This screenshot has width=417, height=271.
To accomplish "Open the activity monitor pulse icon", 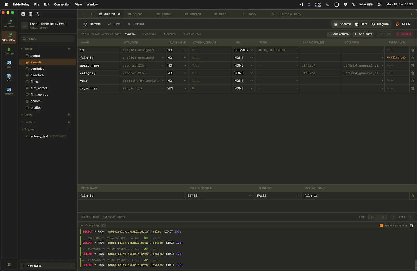I will 38,14.
